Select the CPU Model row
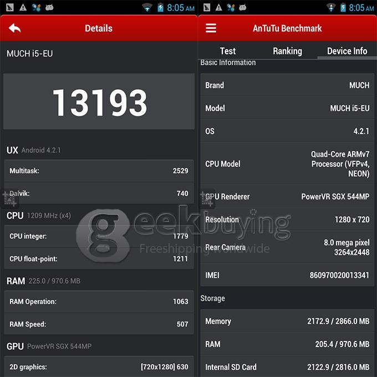 coord(287,164)
